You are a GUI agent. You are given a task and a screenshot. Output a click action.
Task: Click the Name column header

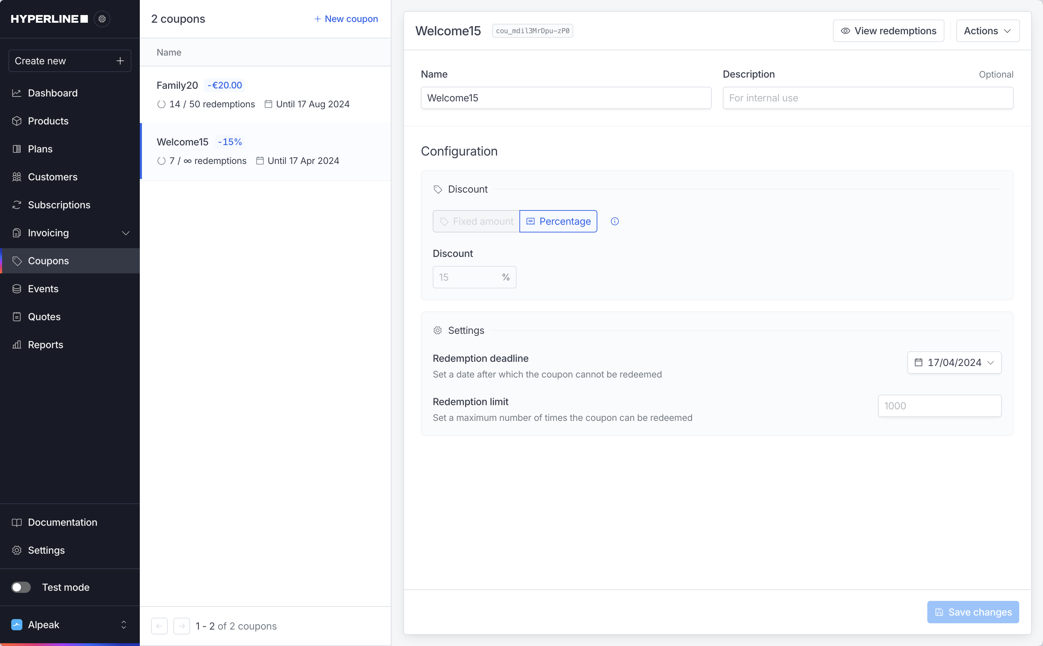click(169, 52)
